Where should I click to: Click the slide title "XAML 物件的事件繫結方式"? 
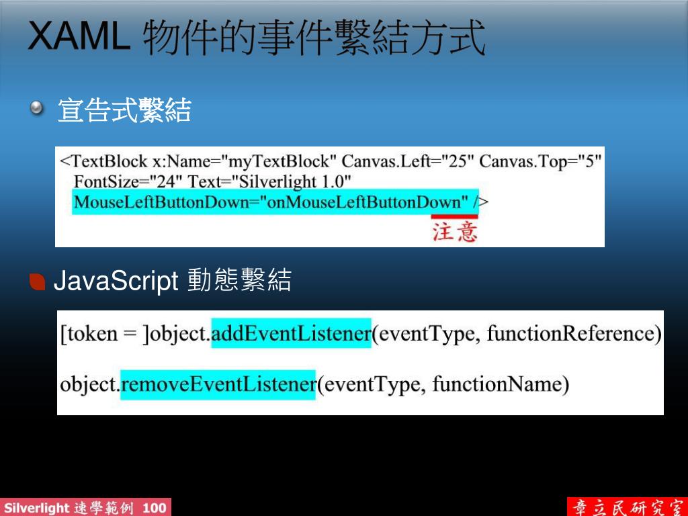coord(257,38)
